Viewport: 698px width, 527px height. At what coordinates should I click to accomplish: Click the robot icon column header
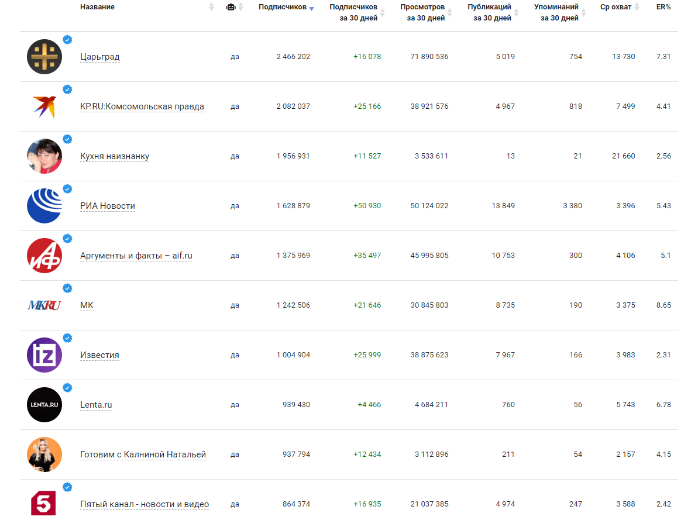pos(231,6)
